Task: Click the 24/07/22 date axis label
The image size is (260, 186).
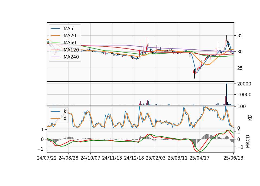Action: tap(47, 158)
